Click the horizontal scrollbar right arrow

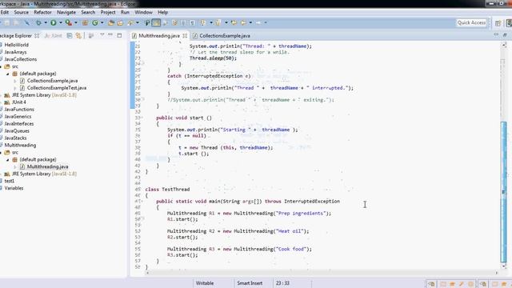click(497, 273)
